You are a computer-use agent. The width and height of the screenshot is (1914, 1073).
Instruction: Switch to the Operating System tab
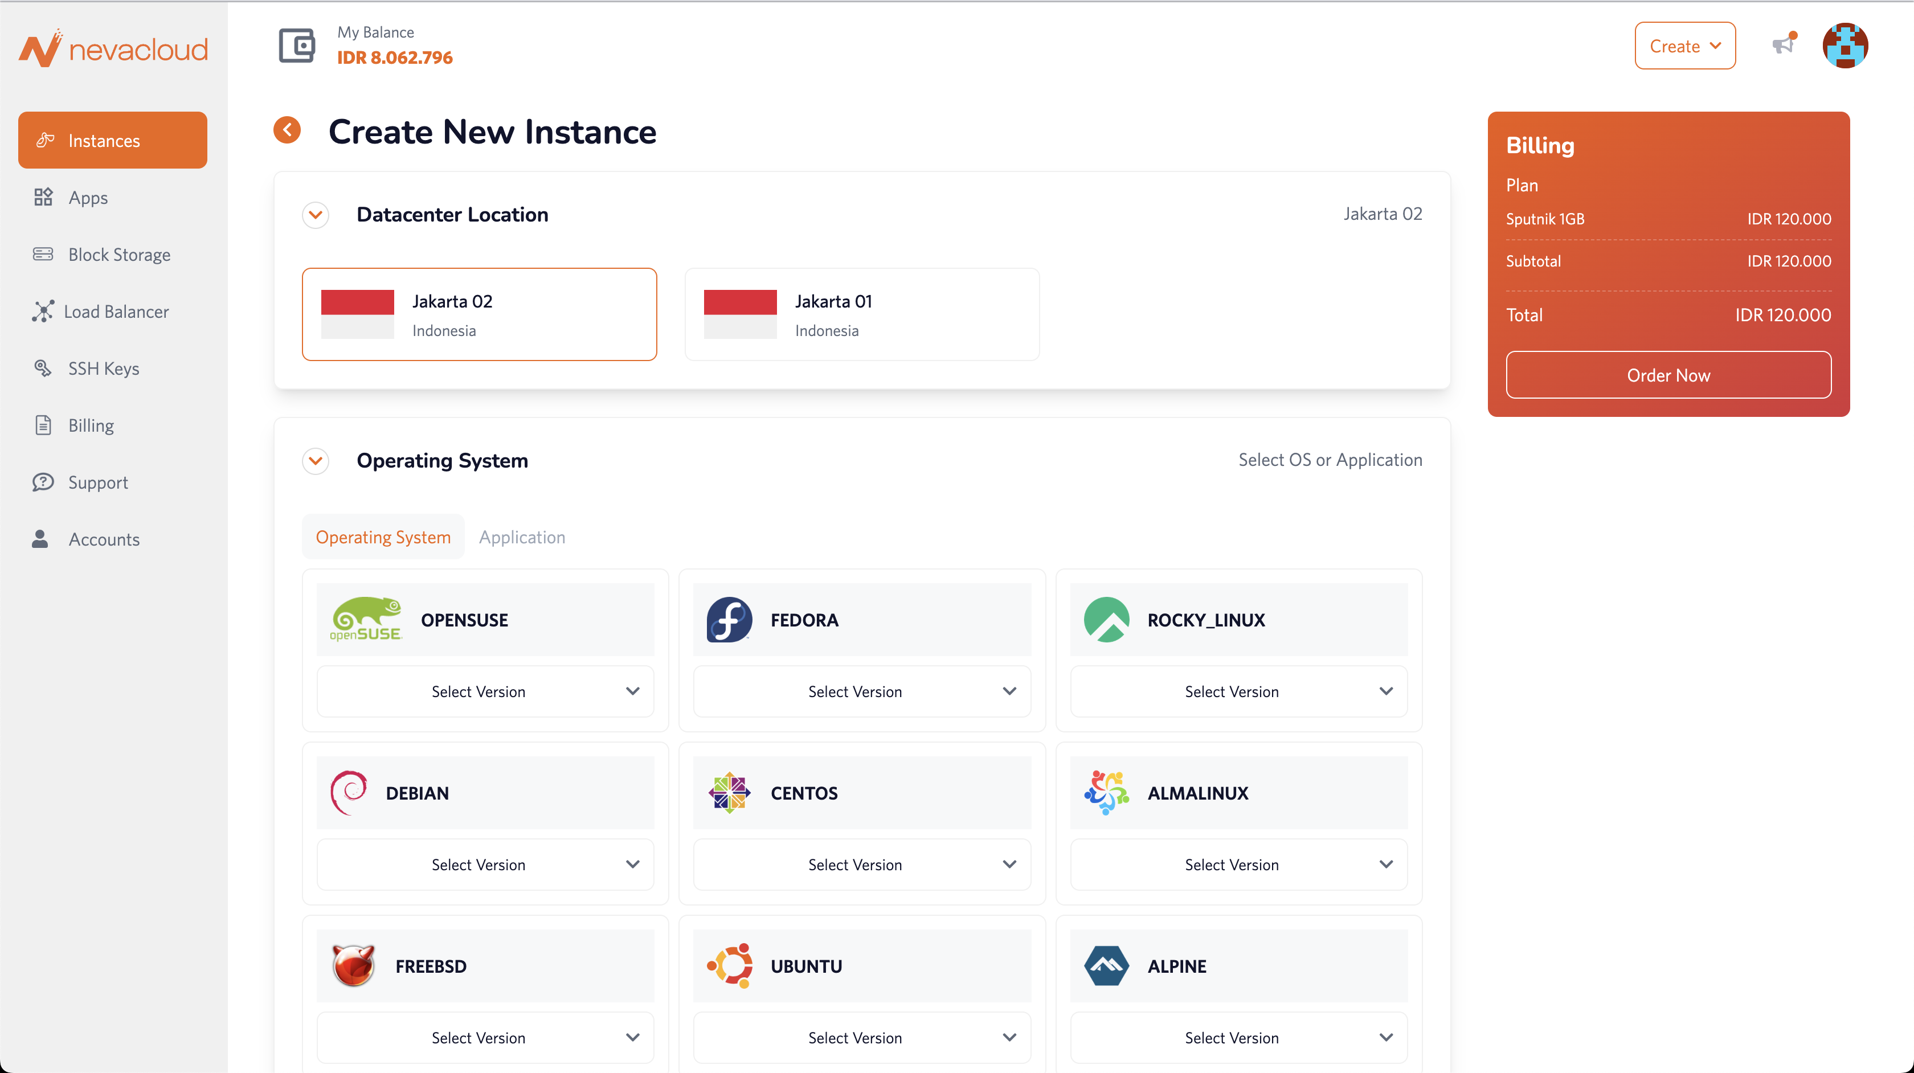[x=383, y=536]
